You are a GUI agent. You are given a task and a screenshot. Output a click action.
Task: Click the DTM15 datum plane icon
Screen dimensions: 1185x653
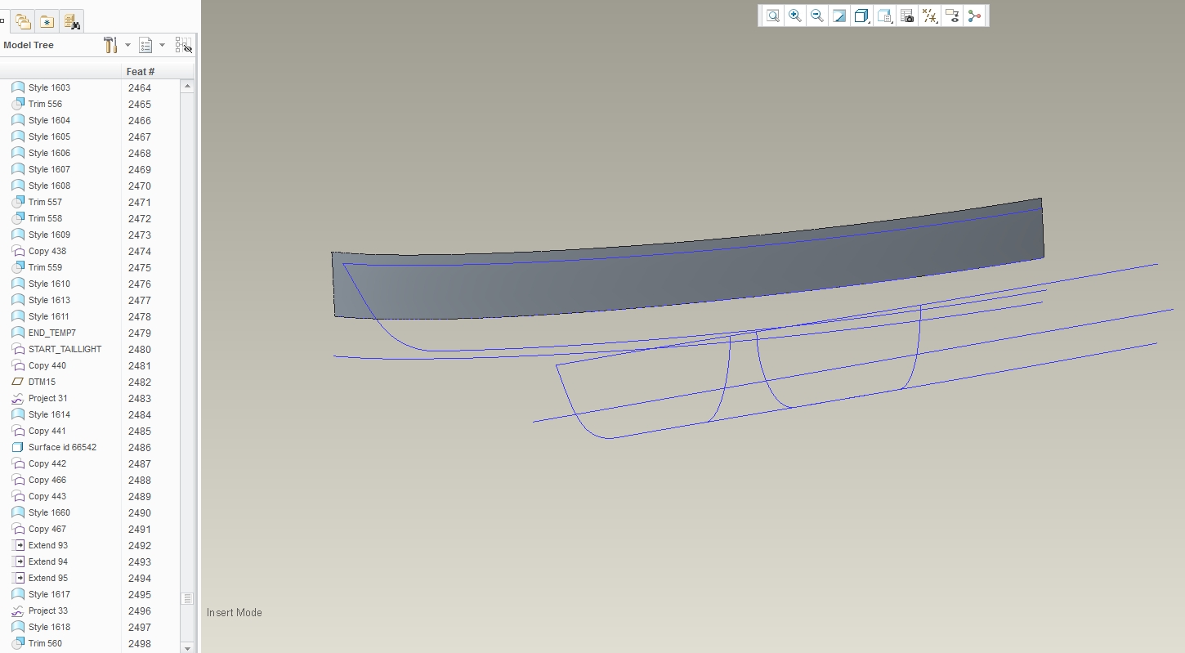pyautogui.click(x=17, y=382)
